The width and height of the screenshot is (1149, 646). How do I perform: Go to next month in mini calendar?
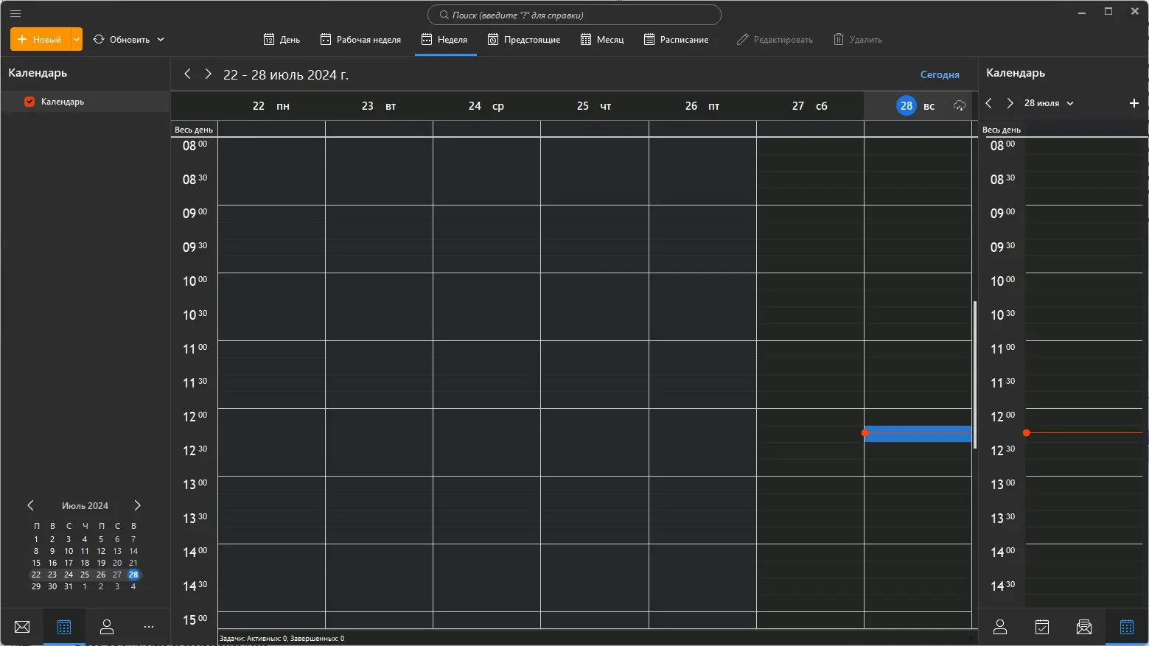[137, 505]
